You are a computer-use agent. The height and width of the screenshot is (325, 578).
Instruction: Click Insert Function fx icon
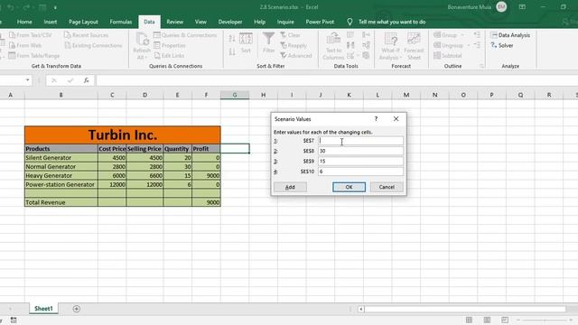(87, 80)
